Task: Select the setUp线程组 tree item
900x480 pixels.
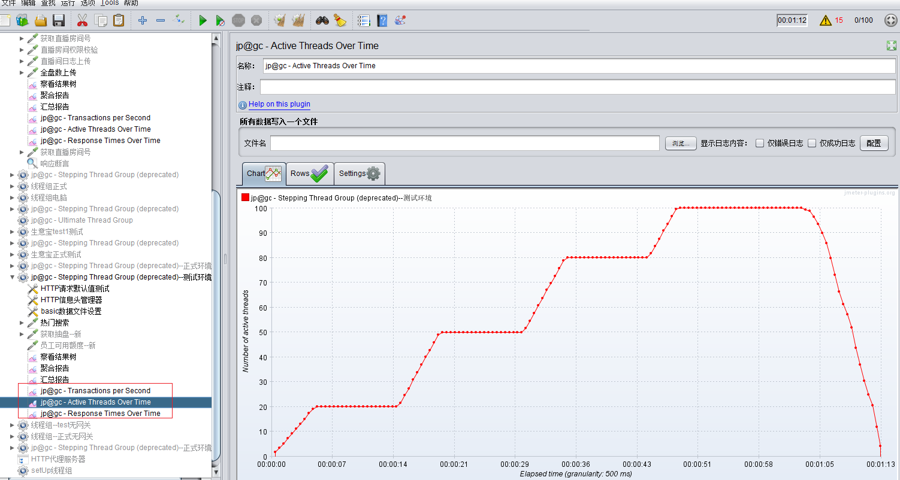Action: tap(52, 470)
